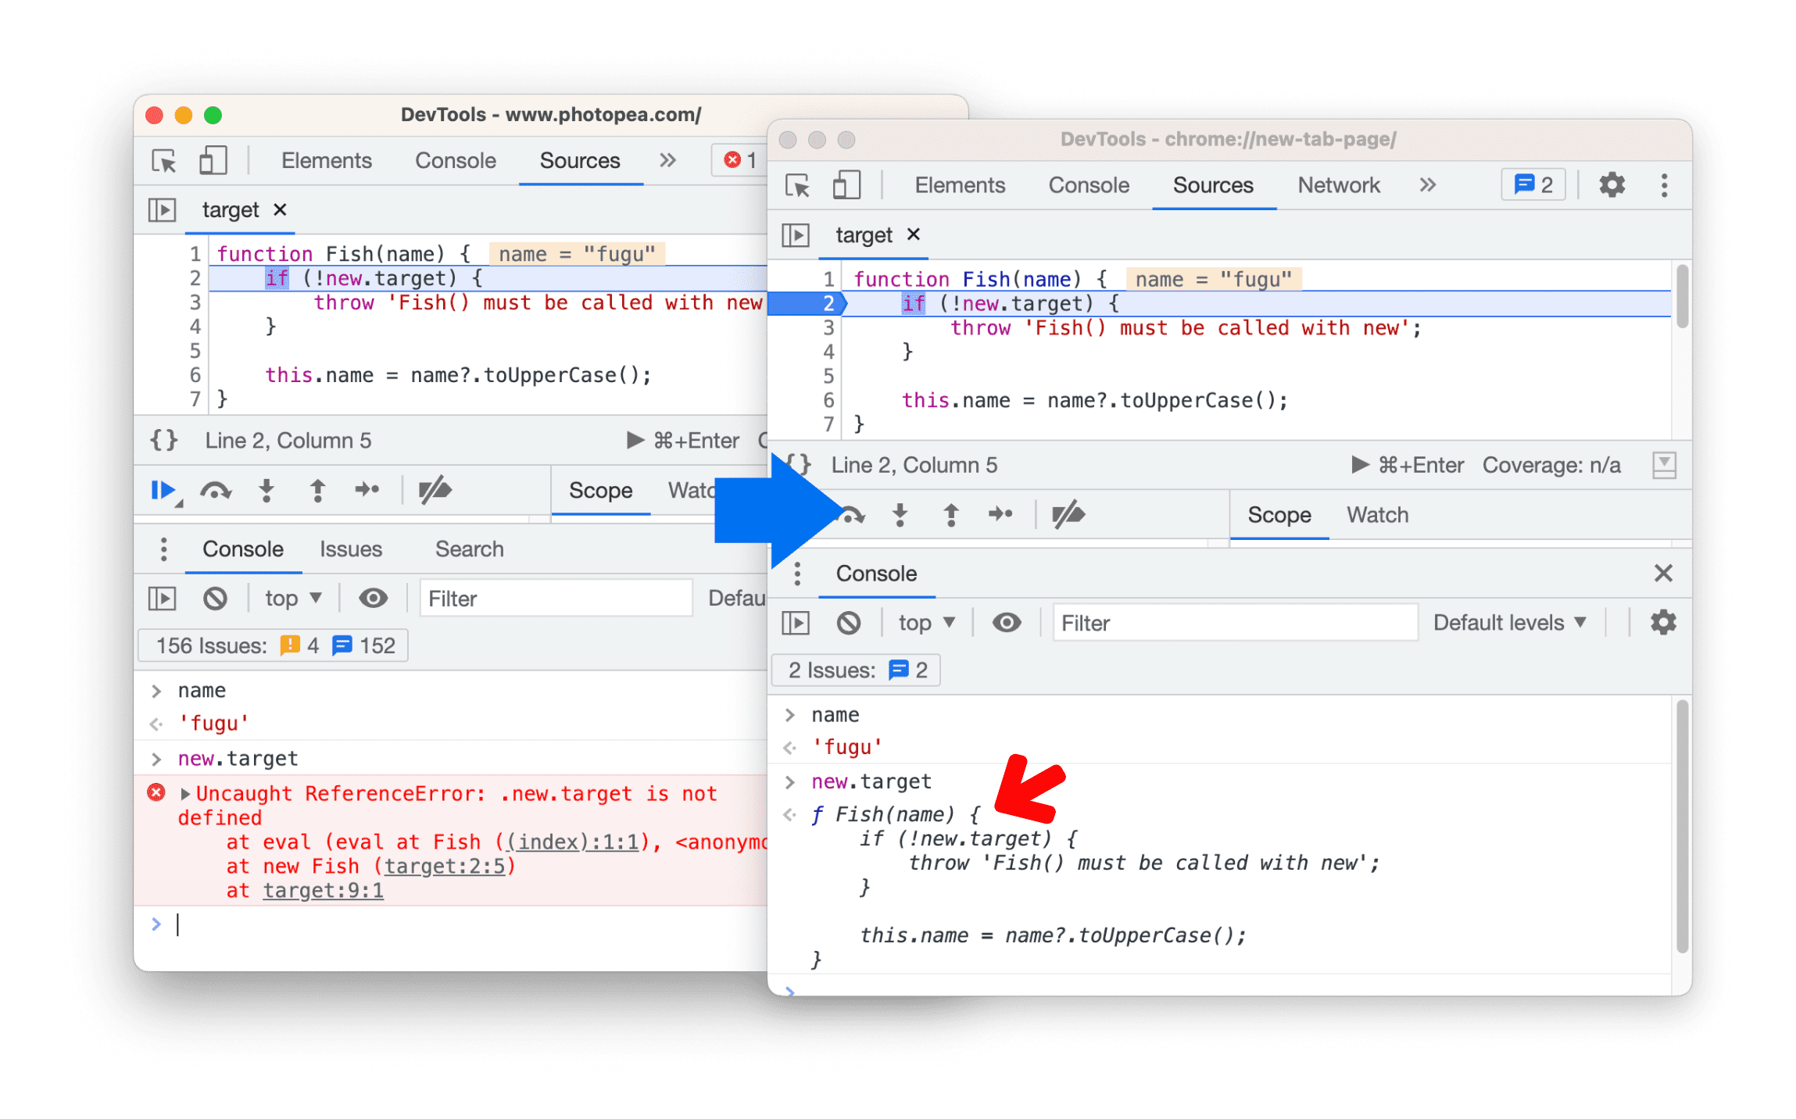Click the Close Console panel button
The width and height of the screenshot is (1796, 1119).
pos(1663,574)
